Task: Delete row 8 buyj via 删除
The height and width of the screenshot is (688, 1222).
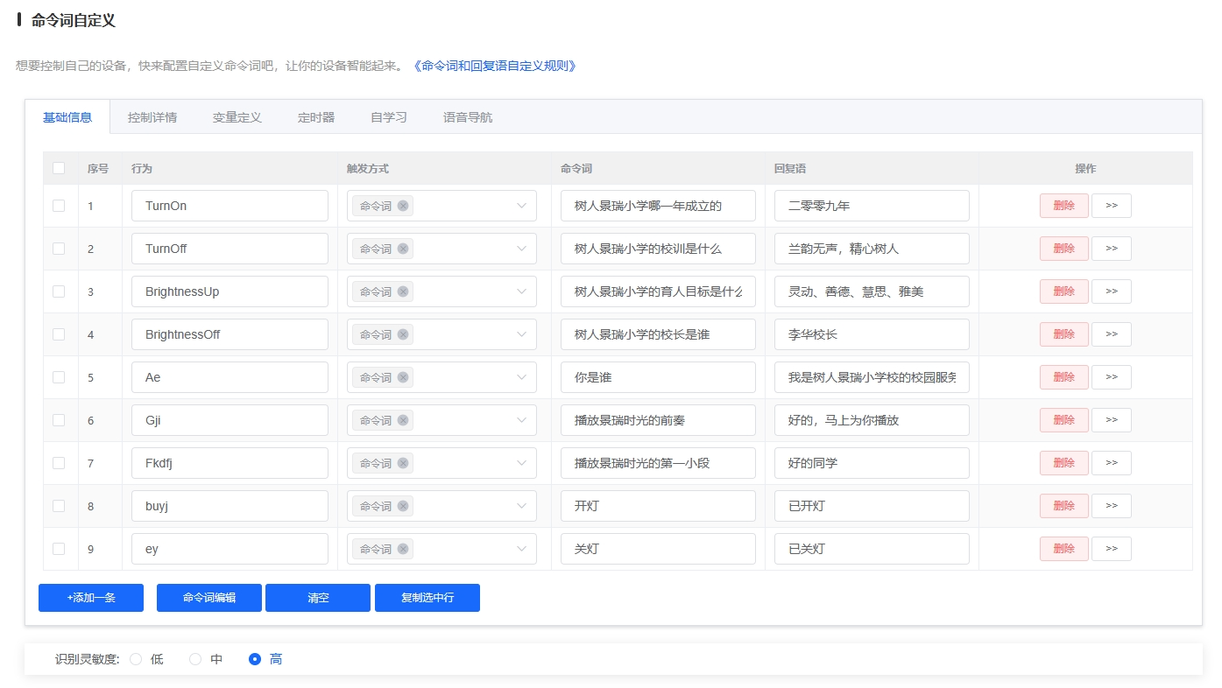Action: point(1064,506)
